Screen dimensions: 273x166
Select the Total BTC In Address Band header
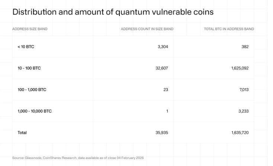229,29
